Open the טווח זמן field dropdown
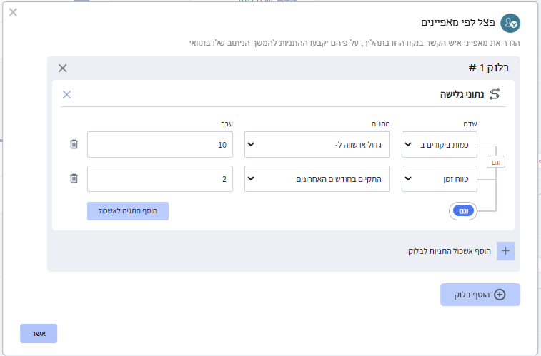 click(x=440, y=178)
